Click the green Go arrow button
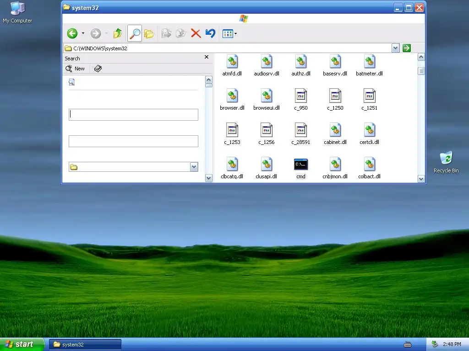Viewport: 469px width, 351px height. point(407,48)
